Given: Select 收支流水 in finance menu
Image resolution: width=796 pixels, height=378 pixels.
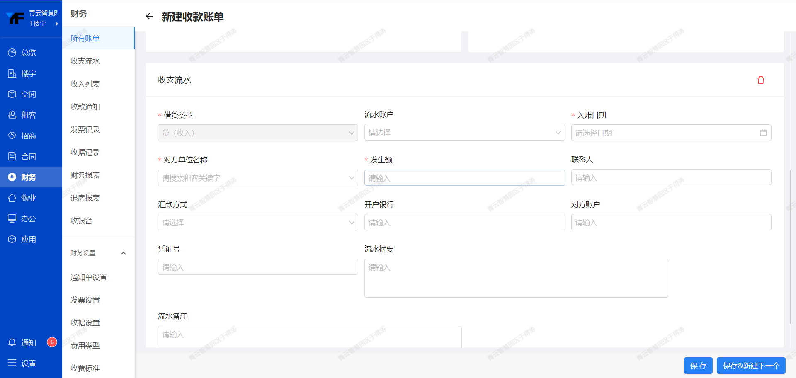Looking at the screenshot, I should [x=85, y=61].
